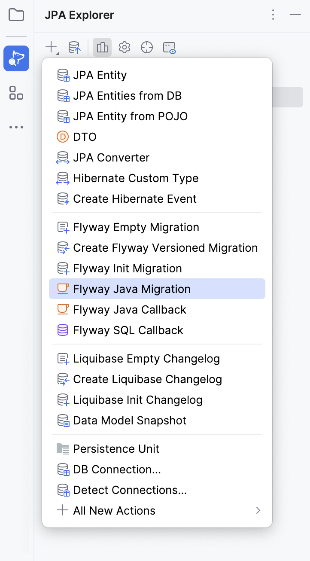Open the dropdown arrow beside the plus icon
Screen dimensions: 310x561
(57, 52)
